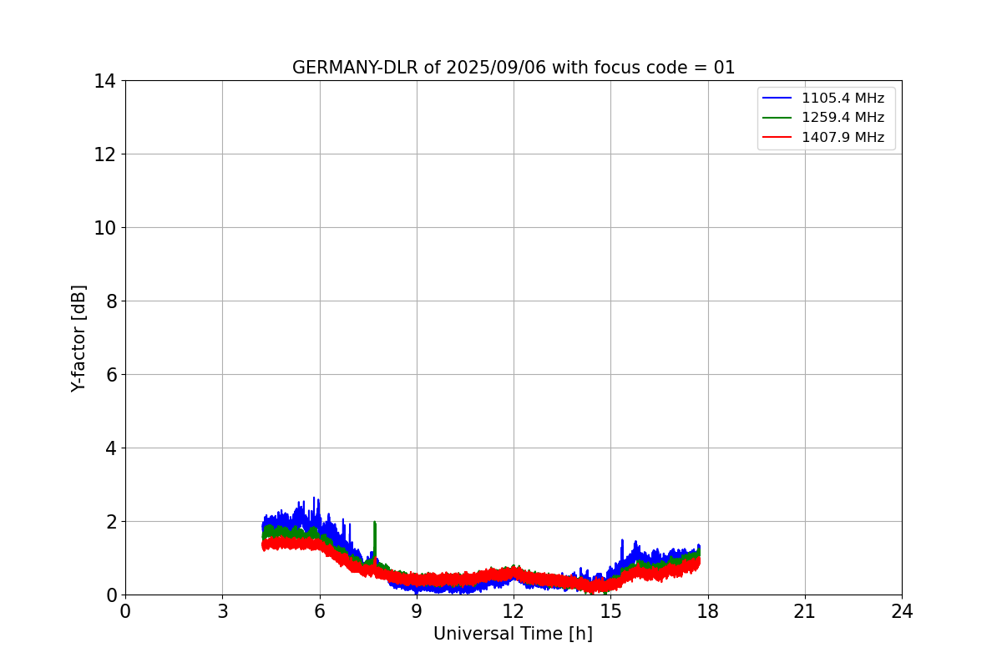This screenshot has width=1002, height=668.
Task: Click the y-axis tick label 4
Action: pos(110,448)
